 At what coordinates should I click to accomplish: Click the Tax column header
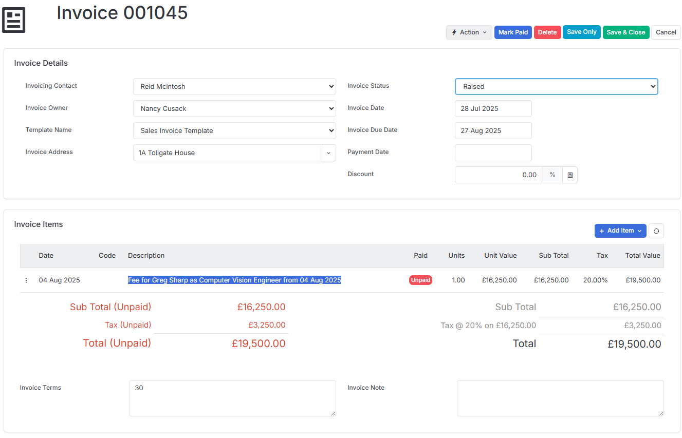click(602, 256)
